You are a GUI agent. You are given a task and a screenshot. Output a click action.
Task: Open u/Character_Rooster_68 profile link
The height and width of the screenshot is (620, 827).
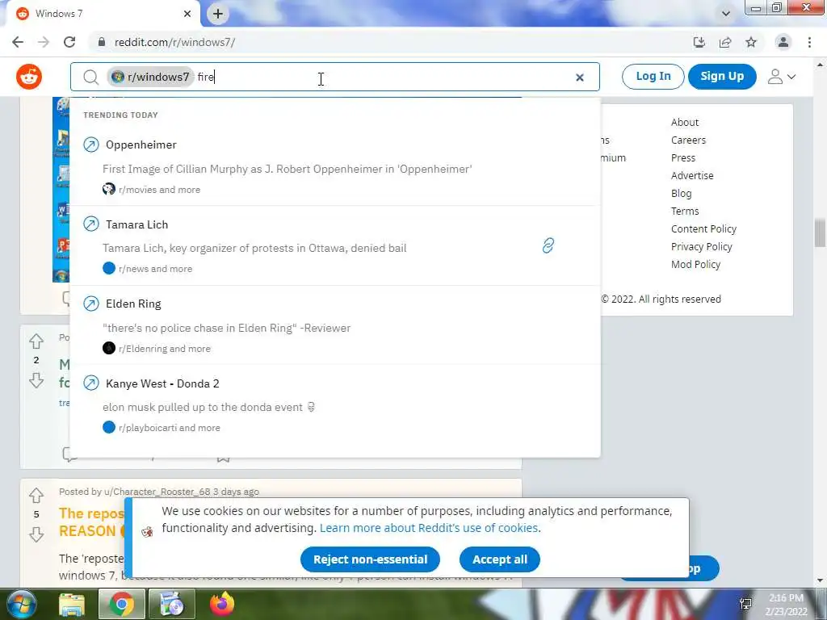pos(157,492)
